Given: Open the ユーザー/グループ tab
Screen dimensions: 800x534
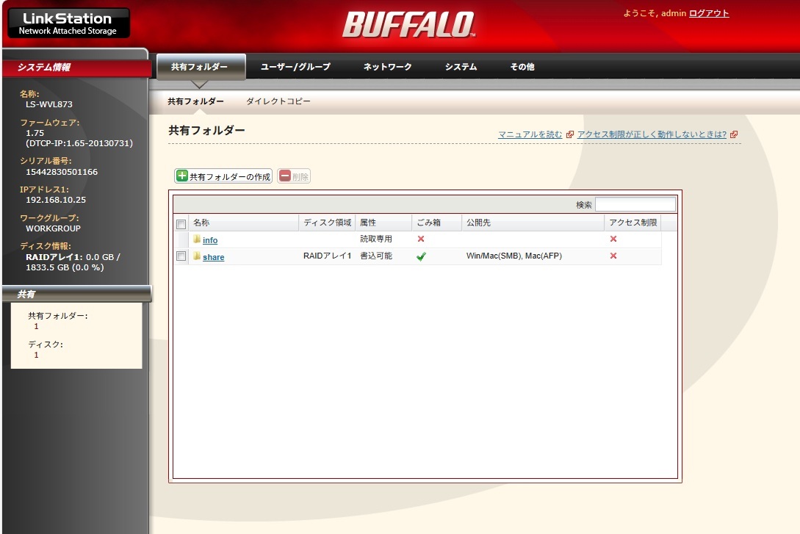Looking at the screenshot, I should click(x=295, y=67).
